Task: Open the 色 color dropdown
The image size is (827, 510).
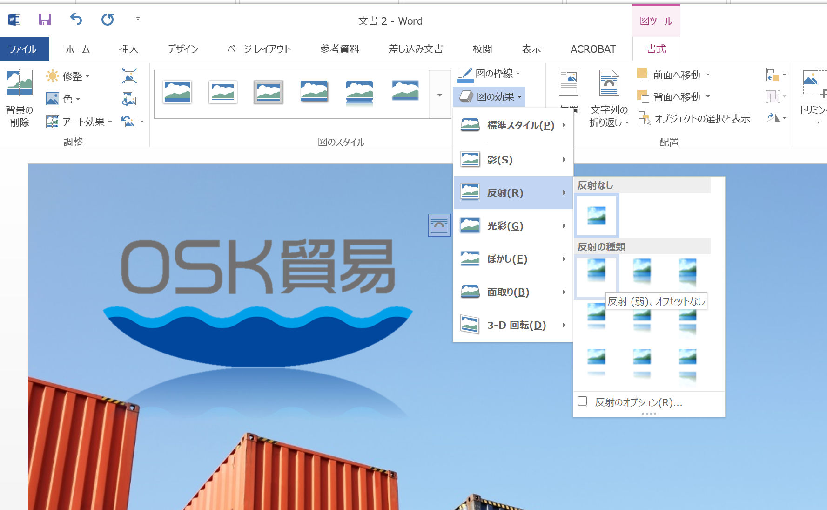Action: pos(63,99)
